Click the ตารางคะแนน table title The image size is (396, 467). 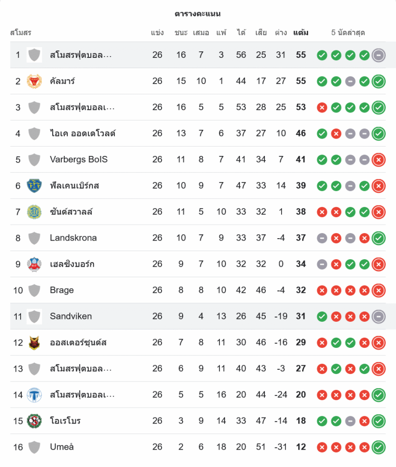[198, 14]
